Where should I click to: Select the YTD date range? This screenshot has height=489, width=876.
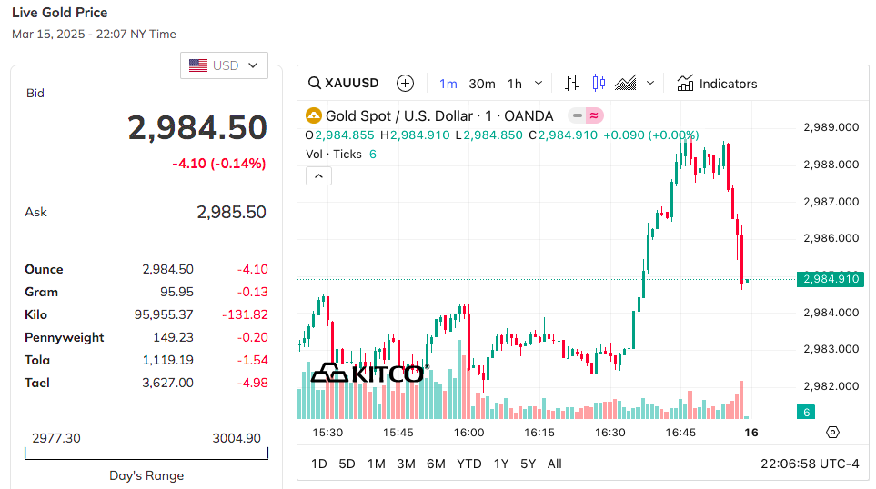pyautogui.click(x=469, y=464)
